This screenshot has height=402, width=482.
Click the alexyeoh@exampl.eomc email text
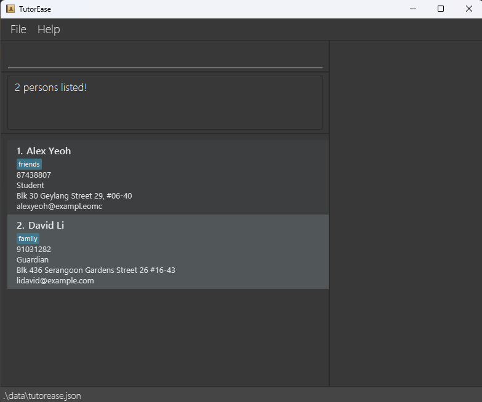pos(59,206)
